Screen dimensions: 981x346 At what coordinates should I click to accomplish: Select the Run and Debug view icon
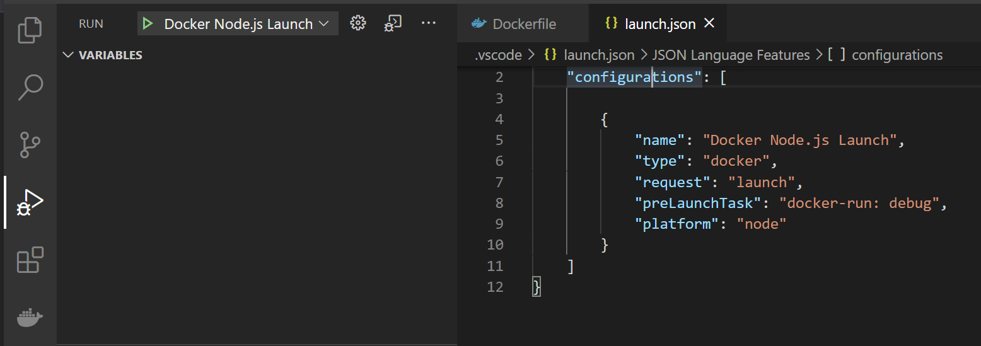[x=30, y=202]
